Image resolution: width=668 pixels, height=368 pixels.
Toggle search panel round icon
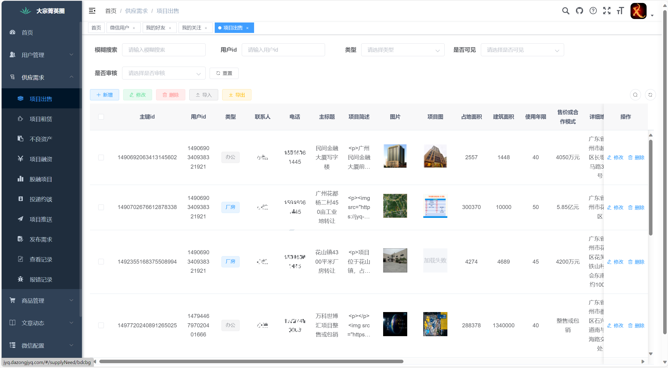click(x=635, y=95)
